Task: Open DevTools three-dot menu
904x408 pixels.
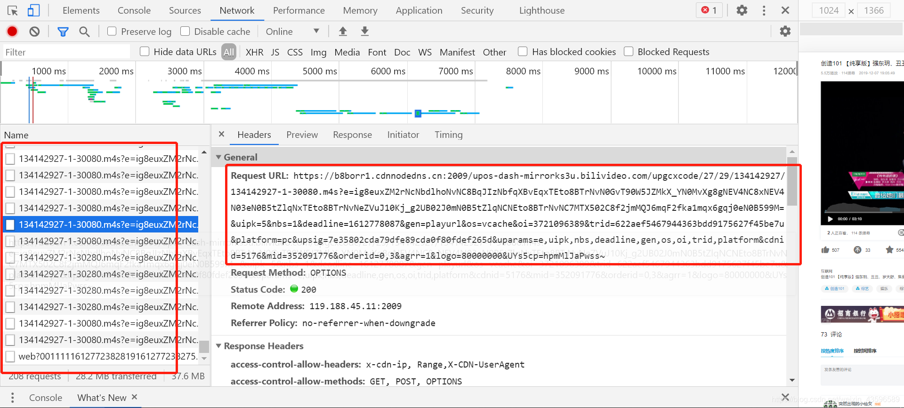Action: pyautogui.click(x=764, y=10)
